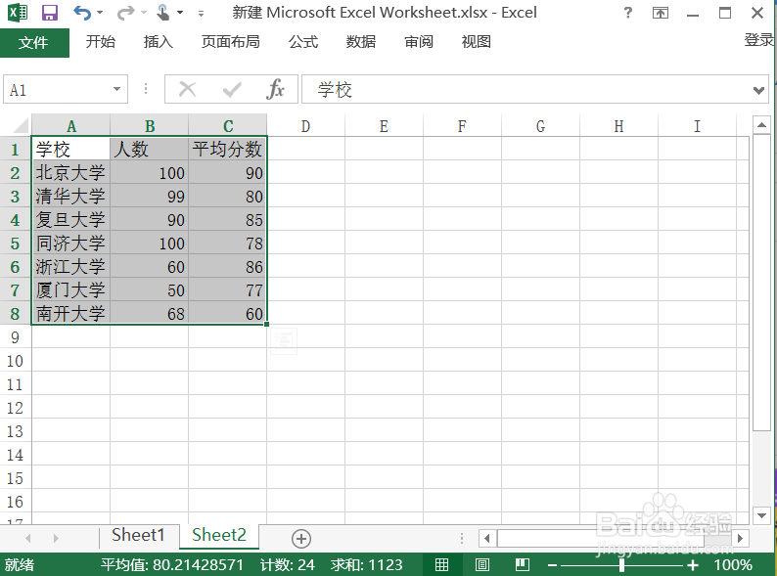Open Ribbon Display Options icon
777x576 pixels.
click(660, 13)
